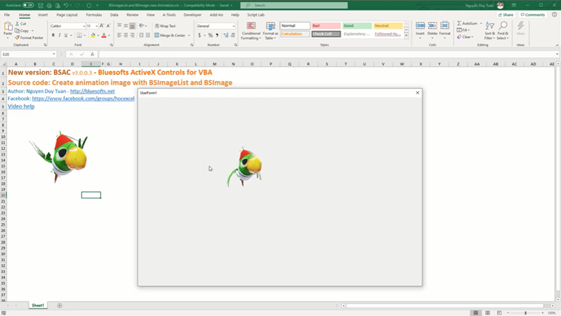Click the Comments button
The height and width of the screenshot is (316, 561).
(x=532, y=15)
